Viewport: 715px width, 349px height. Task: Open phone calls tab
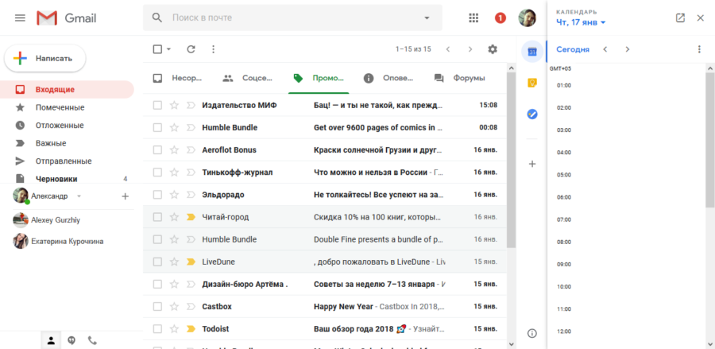pos(93,340)
